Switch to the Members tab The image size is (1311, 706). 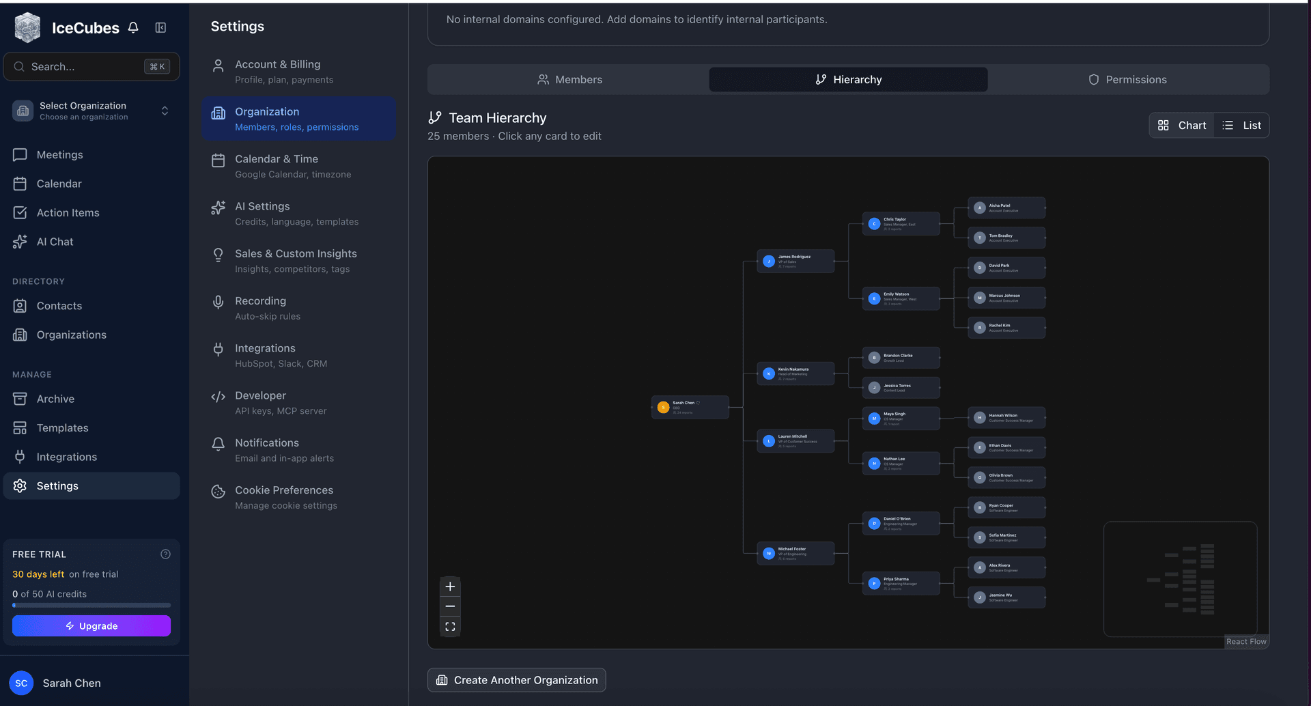(x=570, y=79)
